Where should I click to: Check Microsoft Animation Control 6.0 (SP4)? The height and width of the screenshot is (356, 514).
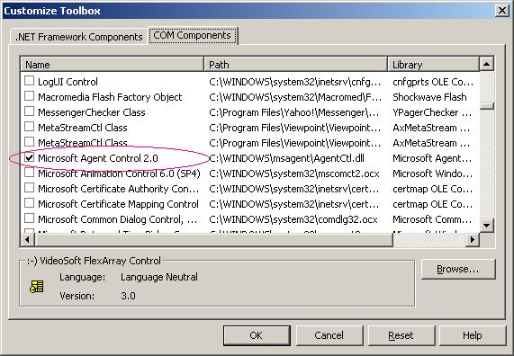pyautogui.click(x=29, y=173)
